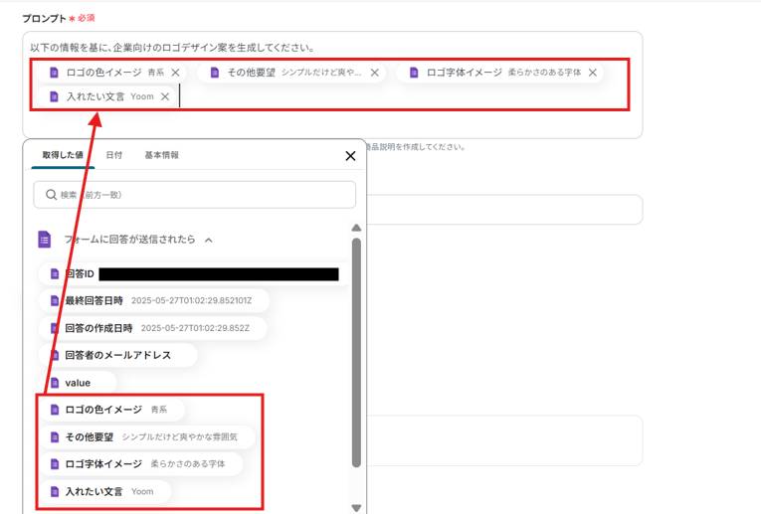Insert その他要望 from the list
This screenshot has height=514, width=761.
pos(147,436)
